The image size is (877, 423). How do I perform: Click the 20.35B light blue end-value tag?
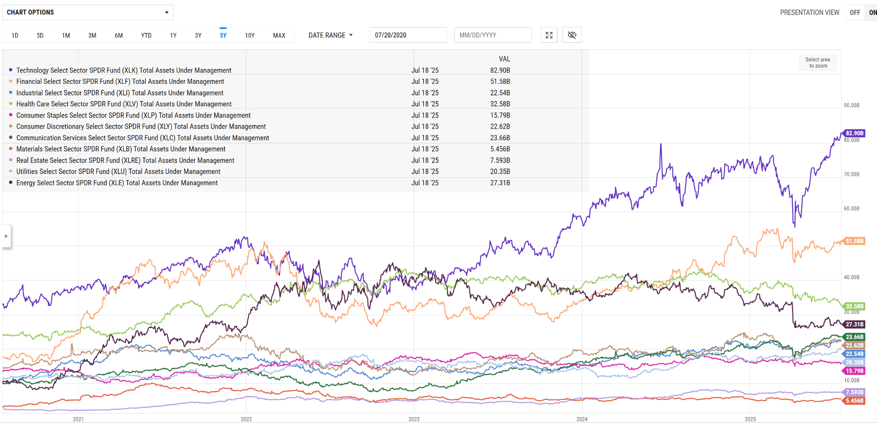pyautogui.click(x=853, y=363)
